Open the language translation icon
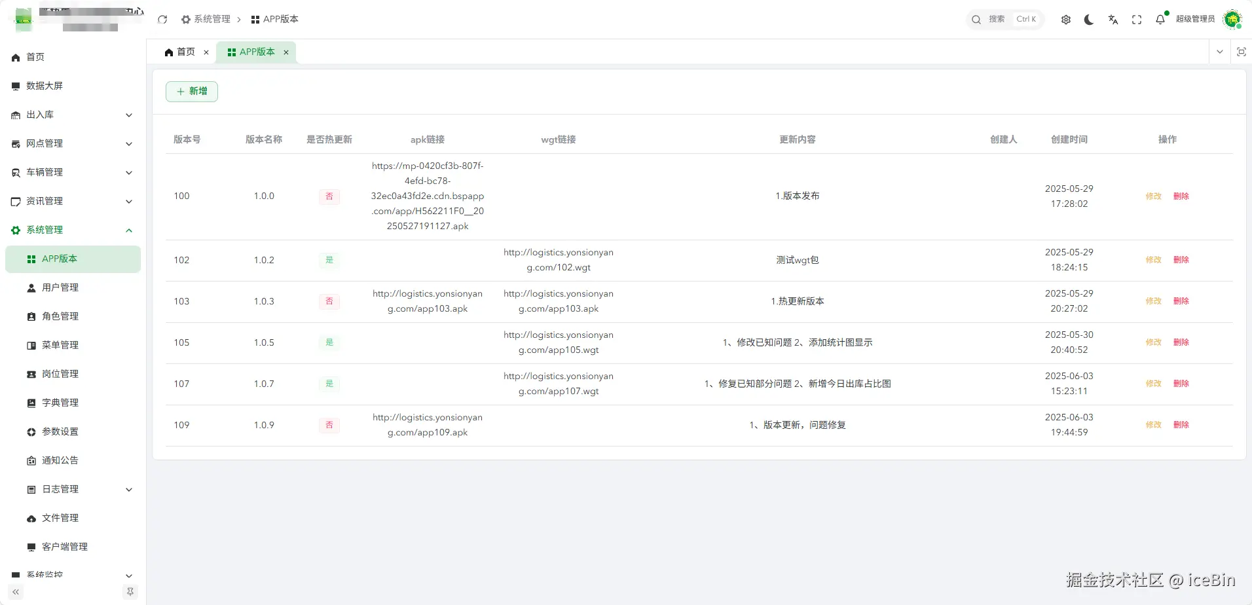Viewport: 1252px width, 605px height. (1113, 20)
